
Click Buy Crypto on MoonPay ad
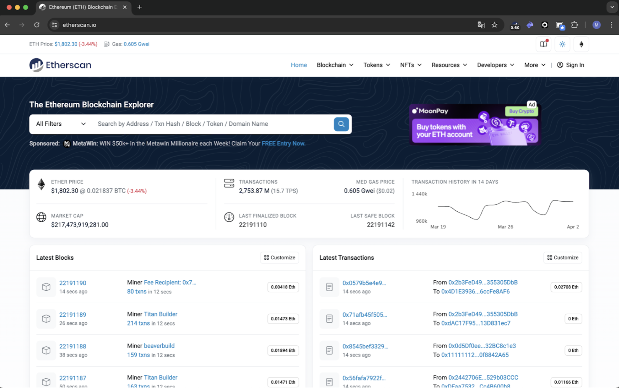(x=521, y=111)
